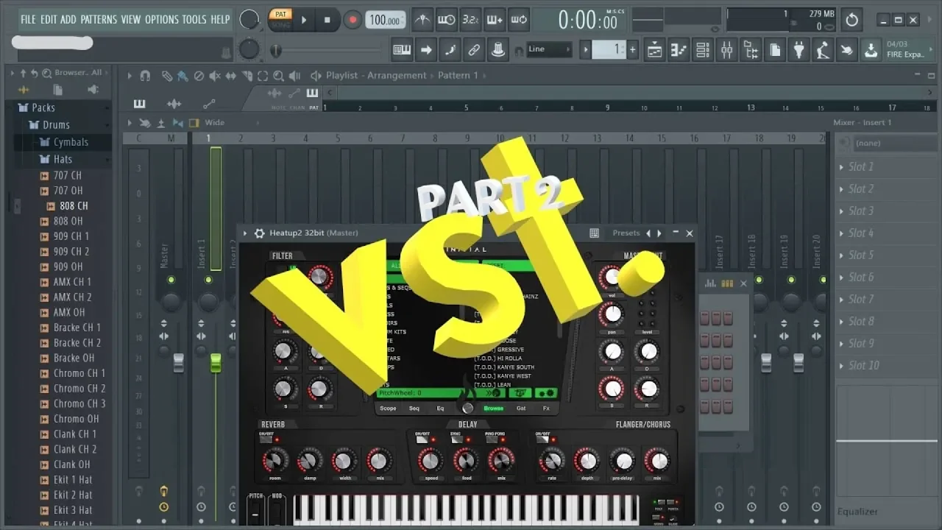Select the playlist pencil draw tool
This screenshot has width=942, height=530.
click(x=166, y=76)
